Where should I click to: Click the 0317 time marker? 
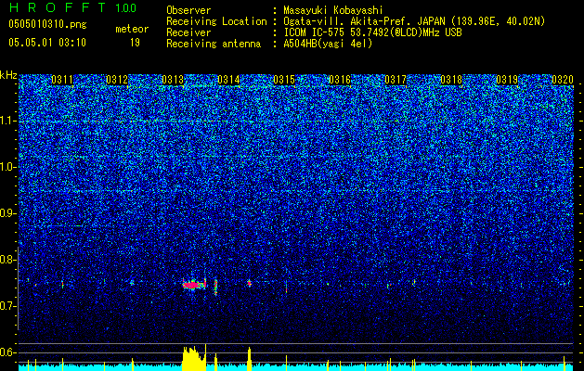tap(396, 80)
